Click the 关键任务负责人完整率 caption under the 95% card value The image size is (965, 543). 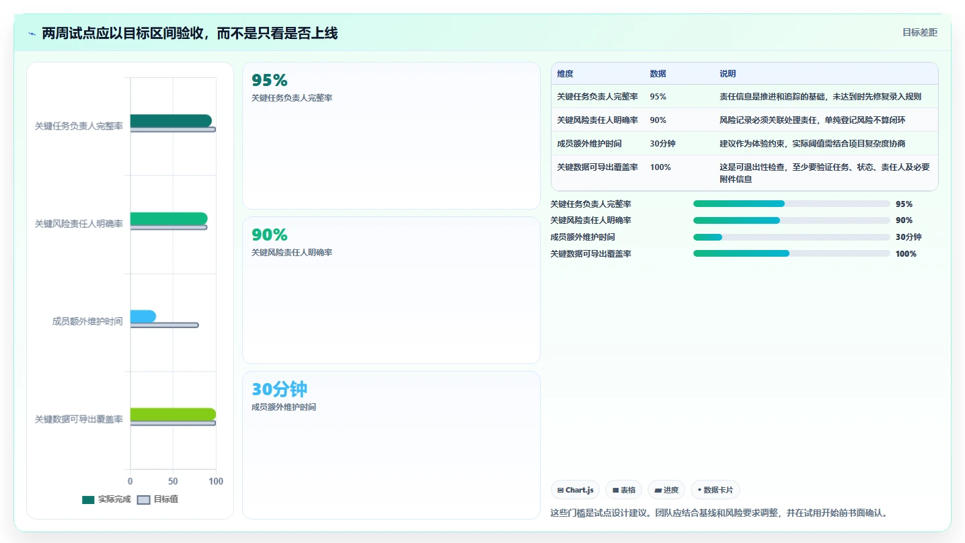[292, 98]
